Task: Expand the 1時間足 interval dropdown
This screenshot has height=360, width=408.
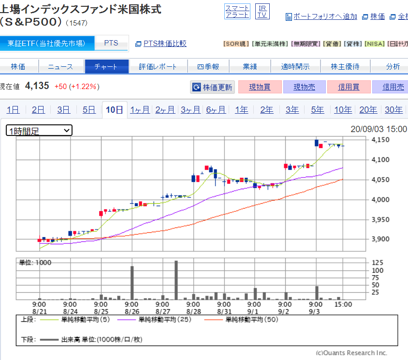Action: pos(39,131)
